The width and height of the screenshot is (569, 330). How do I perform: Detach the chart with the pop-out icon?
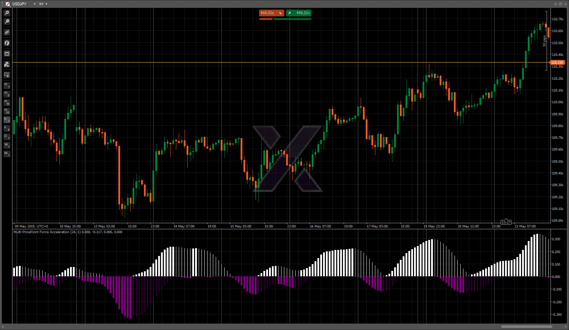555,4
